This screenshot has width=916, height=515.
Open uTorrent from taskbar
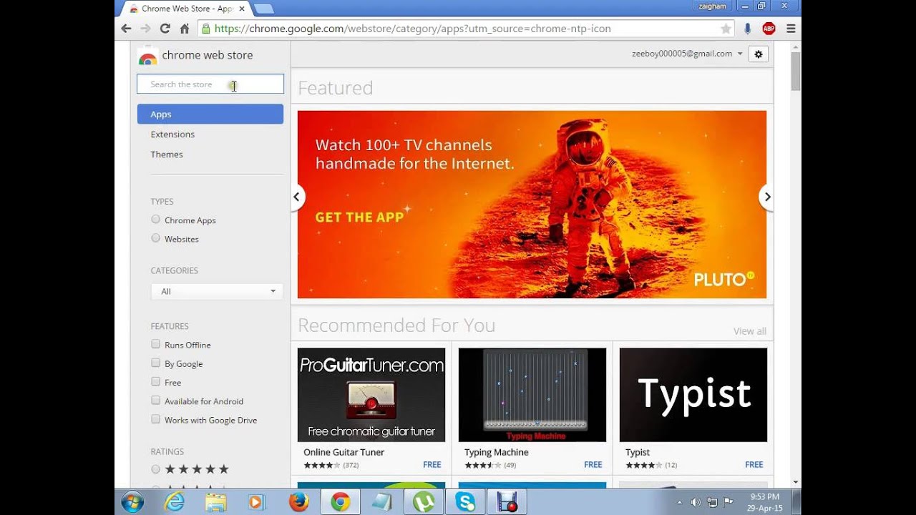click(x=424, y=502)
